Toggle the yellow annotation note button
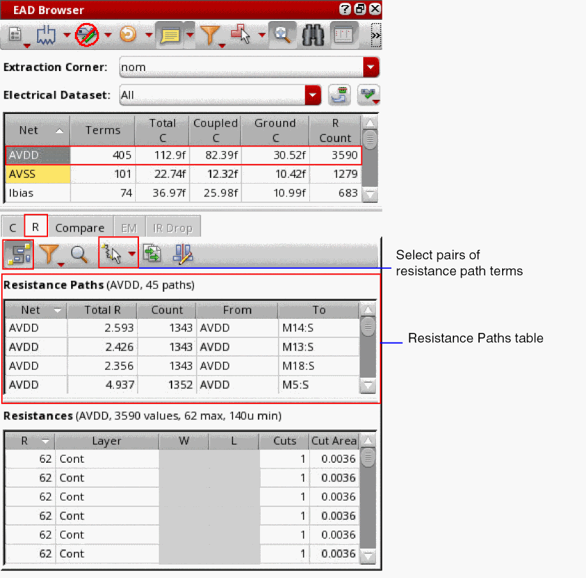This screenshot has height=578, width=586. (169, 36)
